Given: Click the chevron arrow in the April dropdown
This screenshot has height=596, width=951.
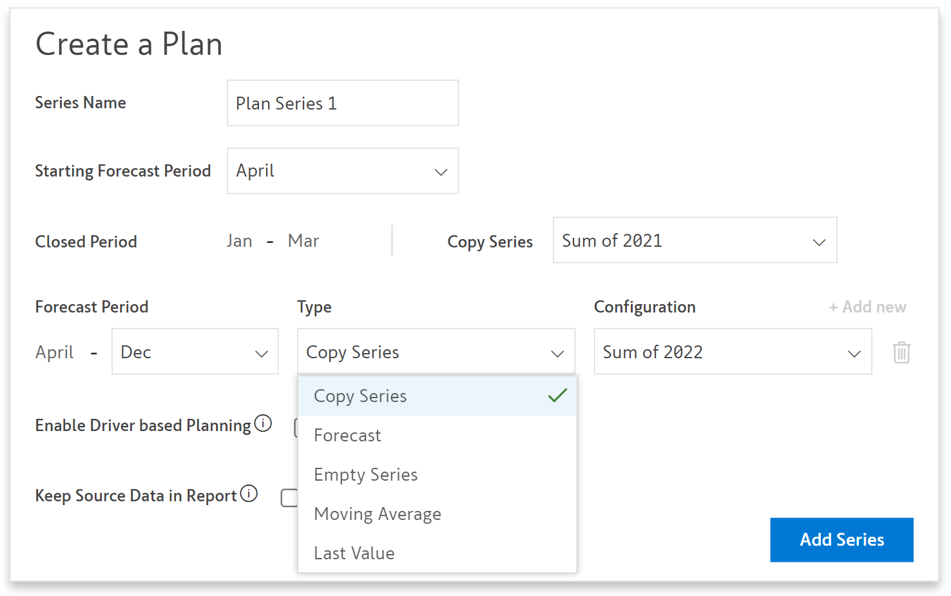Looking at the screenshot, I should 441,172.
